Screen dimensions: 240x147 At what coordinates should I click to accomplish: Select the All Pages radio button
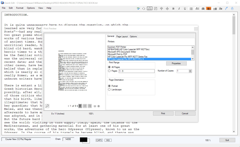click(x=109, y=67)
